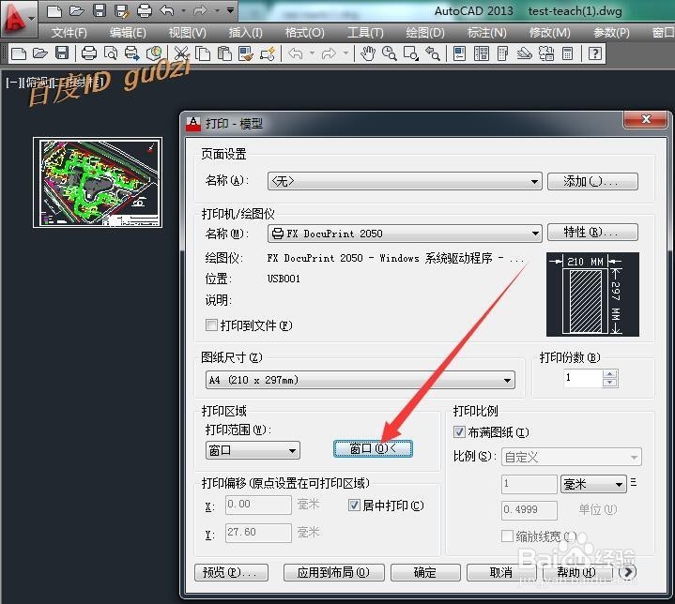Click New in the quick access toolbar
The image size is (675, 604).
[54, 10]
